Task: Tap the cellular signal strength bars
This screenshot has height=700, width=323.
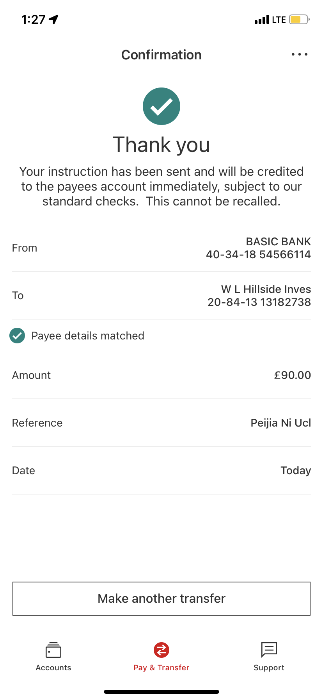Action: point(262,20)
